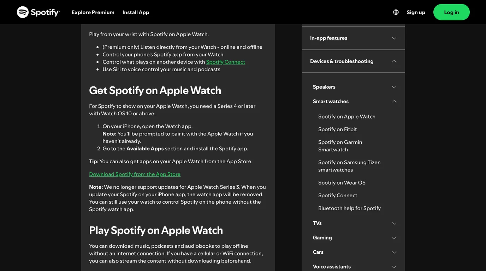Click 'Go to the Available Apps section' step
This screenshot has width=486, height=271.
click(x=175, y=149)
